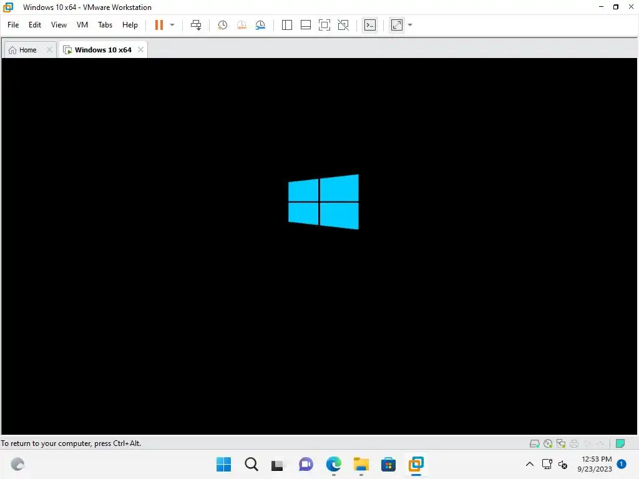639x479 pixels.
Task: Open the notification badge showing 1
Action: 622,463
